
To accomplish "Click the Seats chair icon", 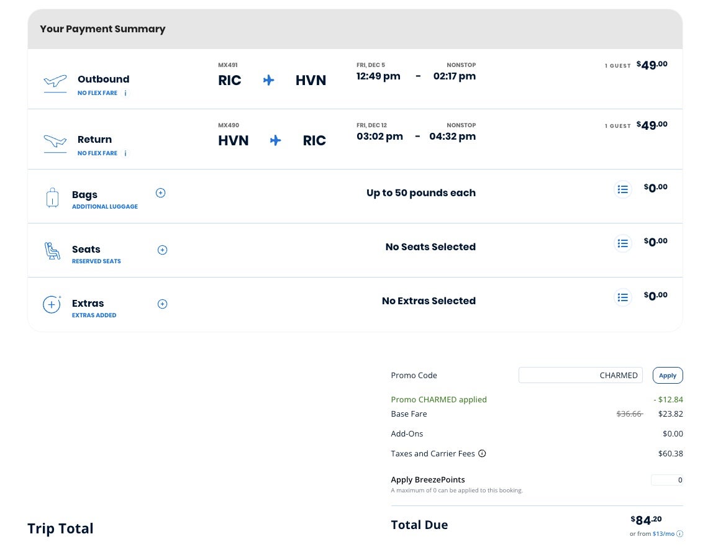I will click(x=53, y=251).
